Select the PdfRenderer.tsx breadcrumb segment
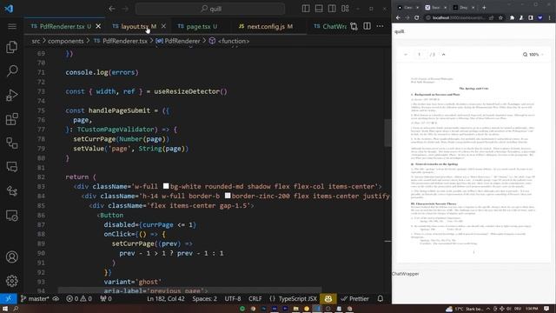 tap(121, 41)
